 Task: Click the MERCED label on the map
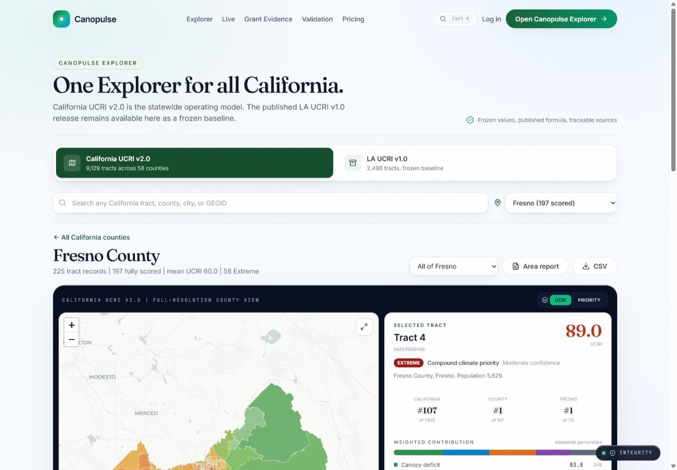146,414
